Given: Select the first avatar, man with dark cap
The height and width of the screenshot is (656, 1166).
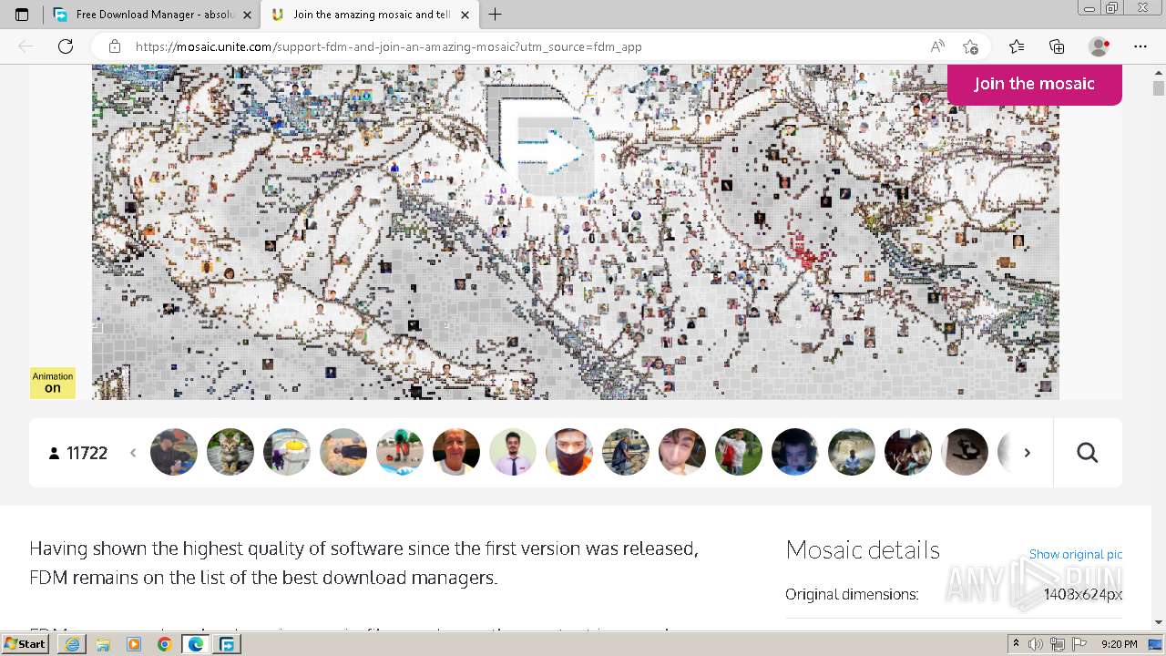Looking at the screenshot, I should coord(174,452).
